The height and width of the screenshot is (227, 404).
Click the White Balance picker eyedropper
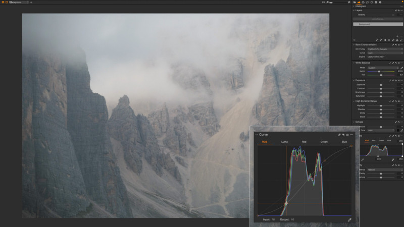(401, 68)
